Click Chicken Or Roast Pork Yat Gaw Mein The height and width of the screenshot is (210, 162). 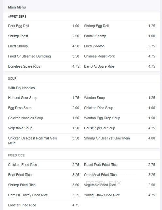pyautogui.click(x=33, y=141)
